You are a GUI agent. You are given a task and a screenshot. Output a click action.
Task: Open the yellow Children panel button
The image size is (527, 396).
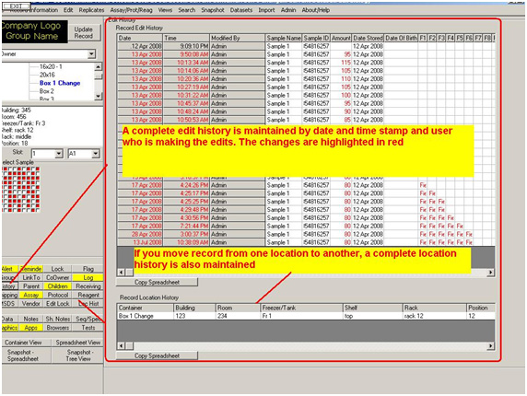pyautogui.click(x=57, y=286)
